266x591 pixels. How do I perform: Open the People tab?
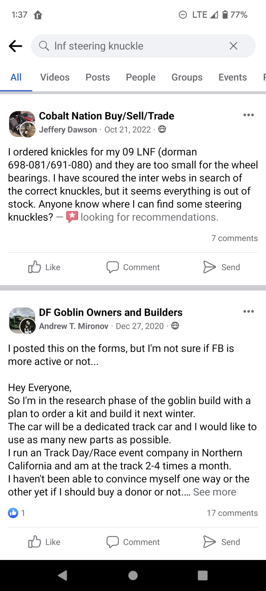pyautogui.click(x=140, y=77)
